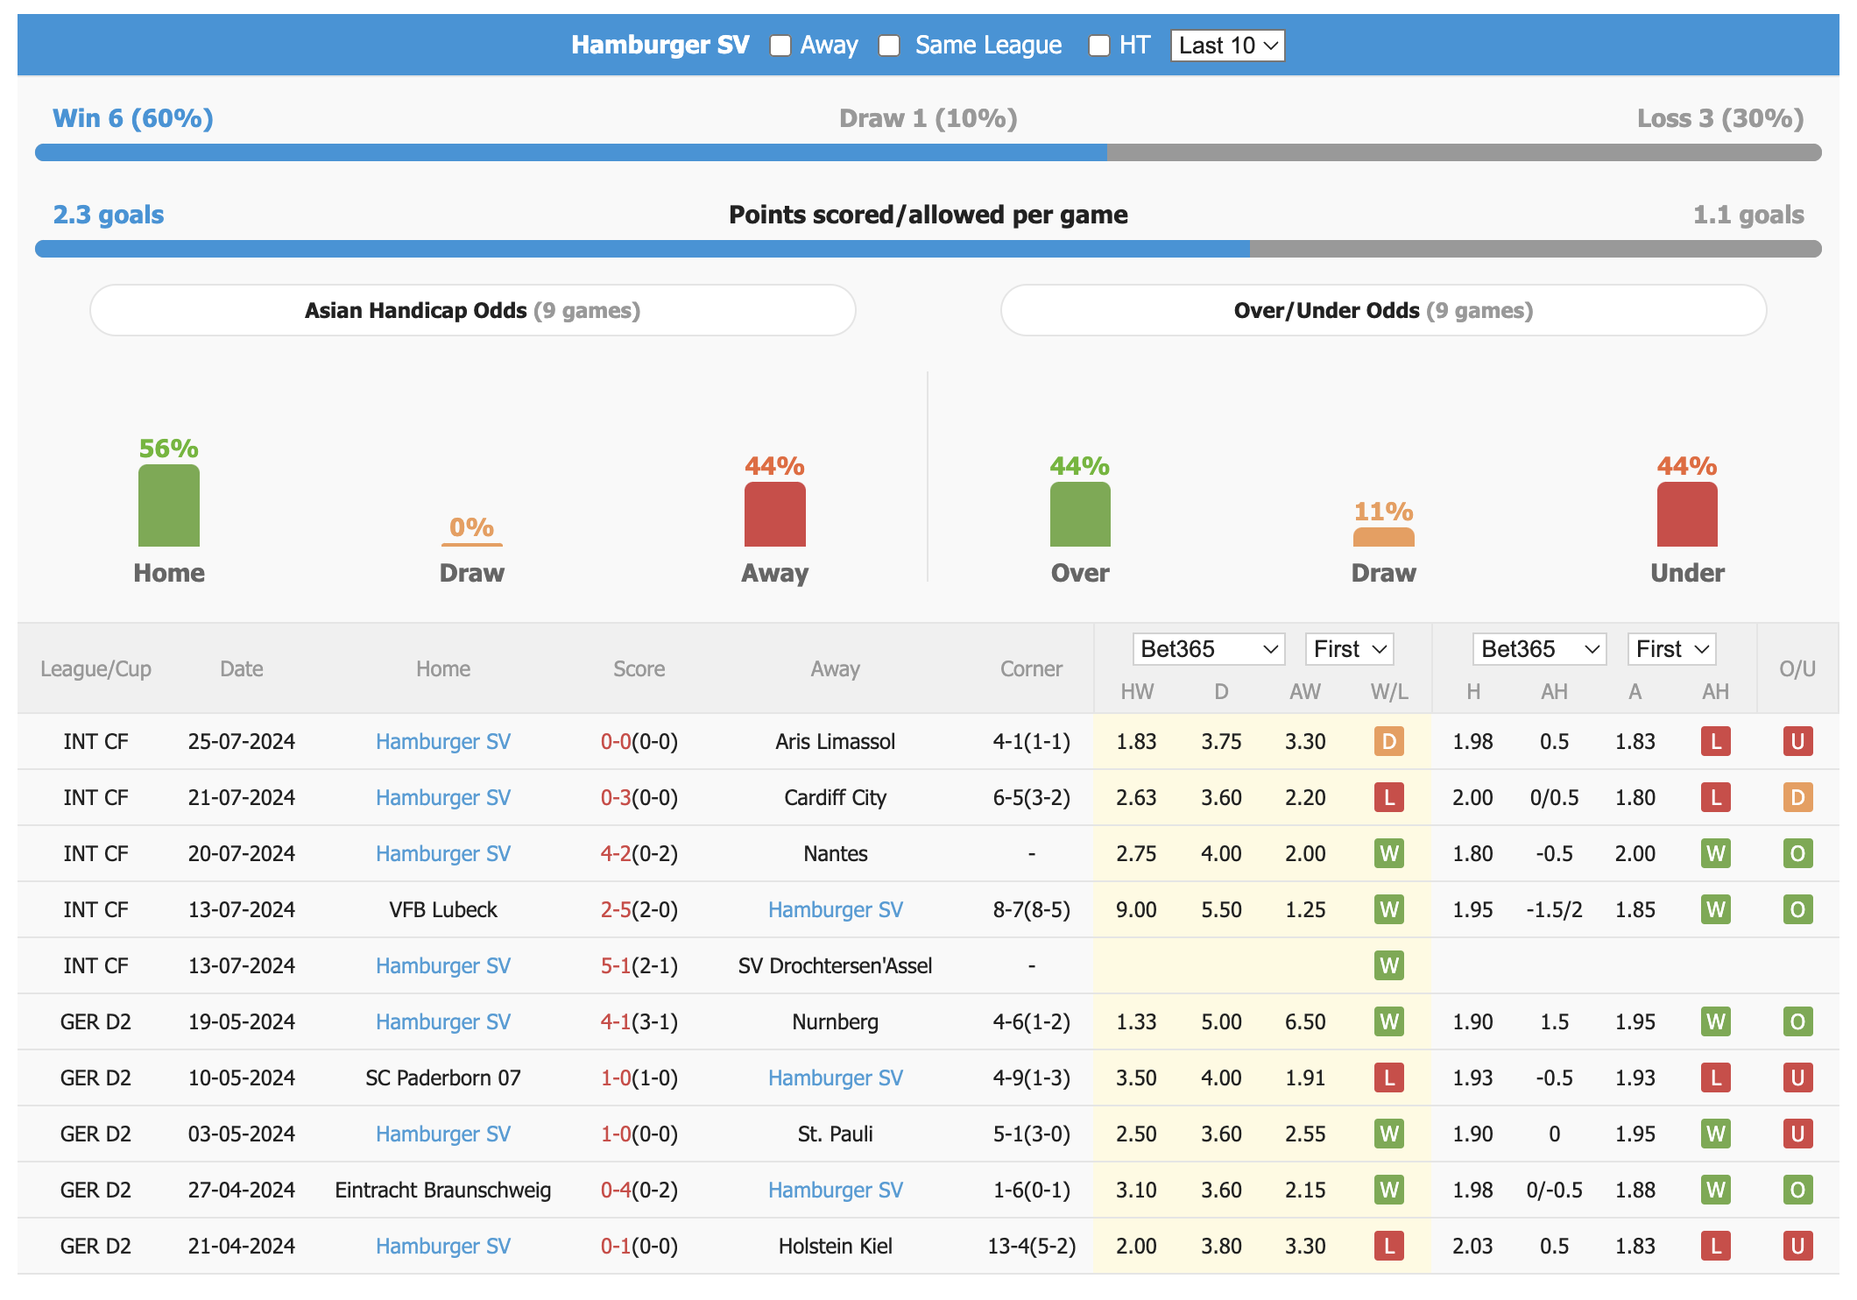
Task: Click AH L badge in Cardiff City row
Action: [x=1716, y=797]
